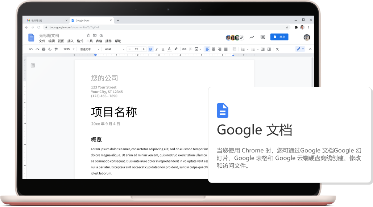373x207 pixels.
Task: Bookmark page with star in address bar
Action: pyautogui.click(x=287, y=27)
